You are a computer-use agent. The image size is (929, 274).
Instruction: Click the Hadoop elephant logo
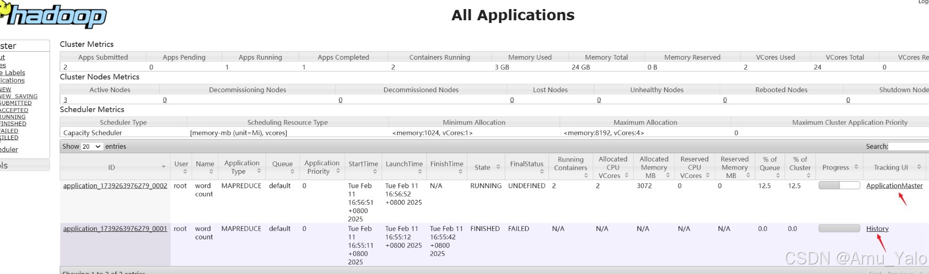(53, 15)
